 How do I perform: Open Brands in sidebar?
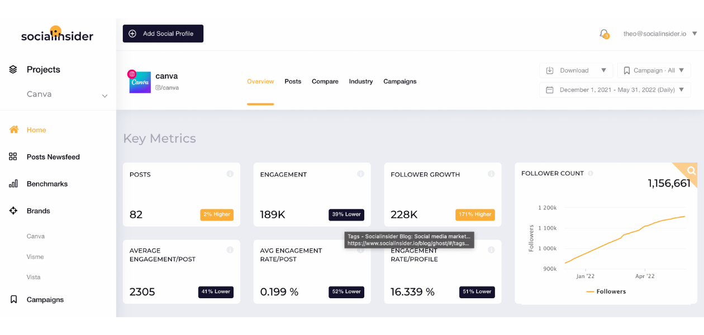coord(39,210)
